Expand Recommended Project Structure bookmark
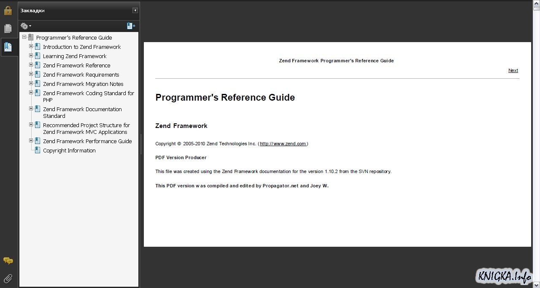Screen dimensions: 540x288 tap(31, 125)
